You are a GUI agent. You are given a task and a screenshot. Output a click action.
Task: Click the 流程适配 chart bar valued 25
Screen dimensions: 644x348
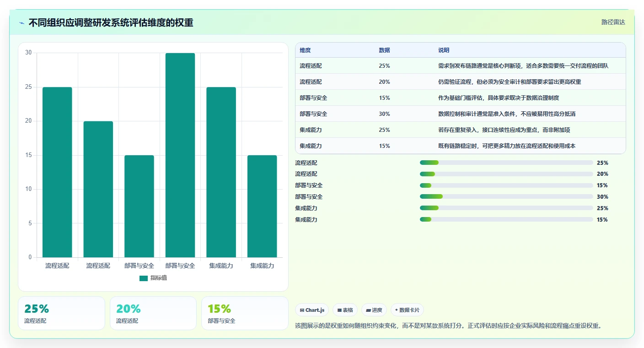coord(57,172)
